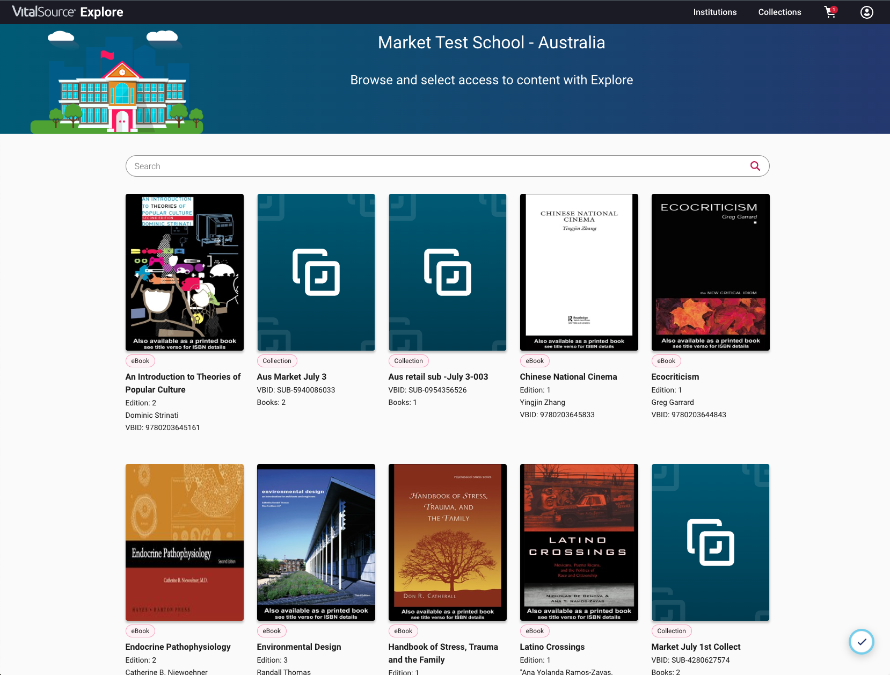Viewport: 890px width, 675px height.
Task: Open the Environmental Design cover
Action: click(x=316, y=542)
